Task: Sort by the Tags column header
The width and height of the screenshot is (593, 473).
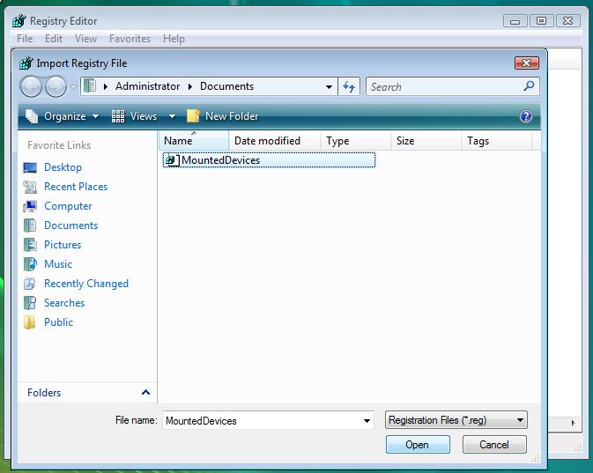Action: [x=497, y=141]
